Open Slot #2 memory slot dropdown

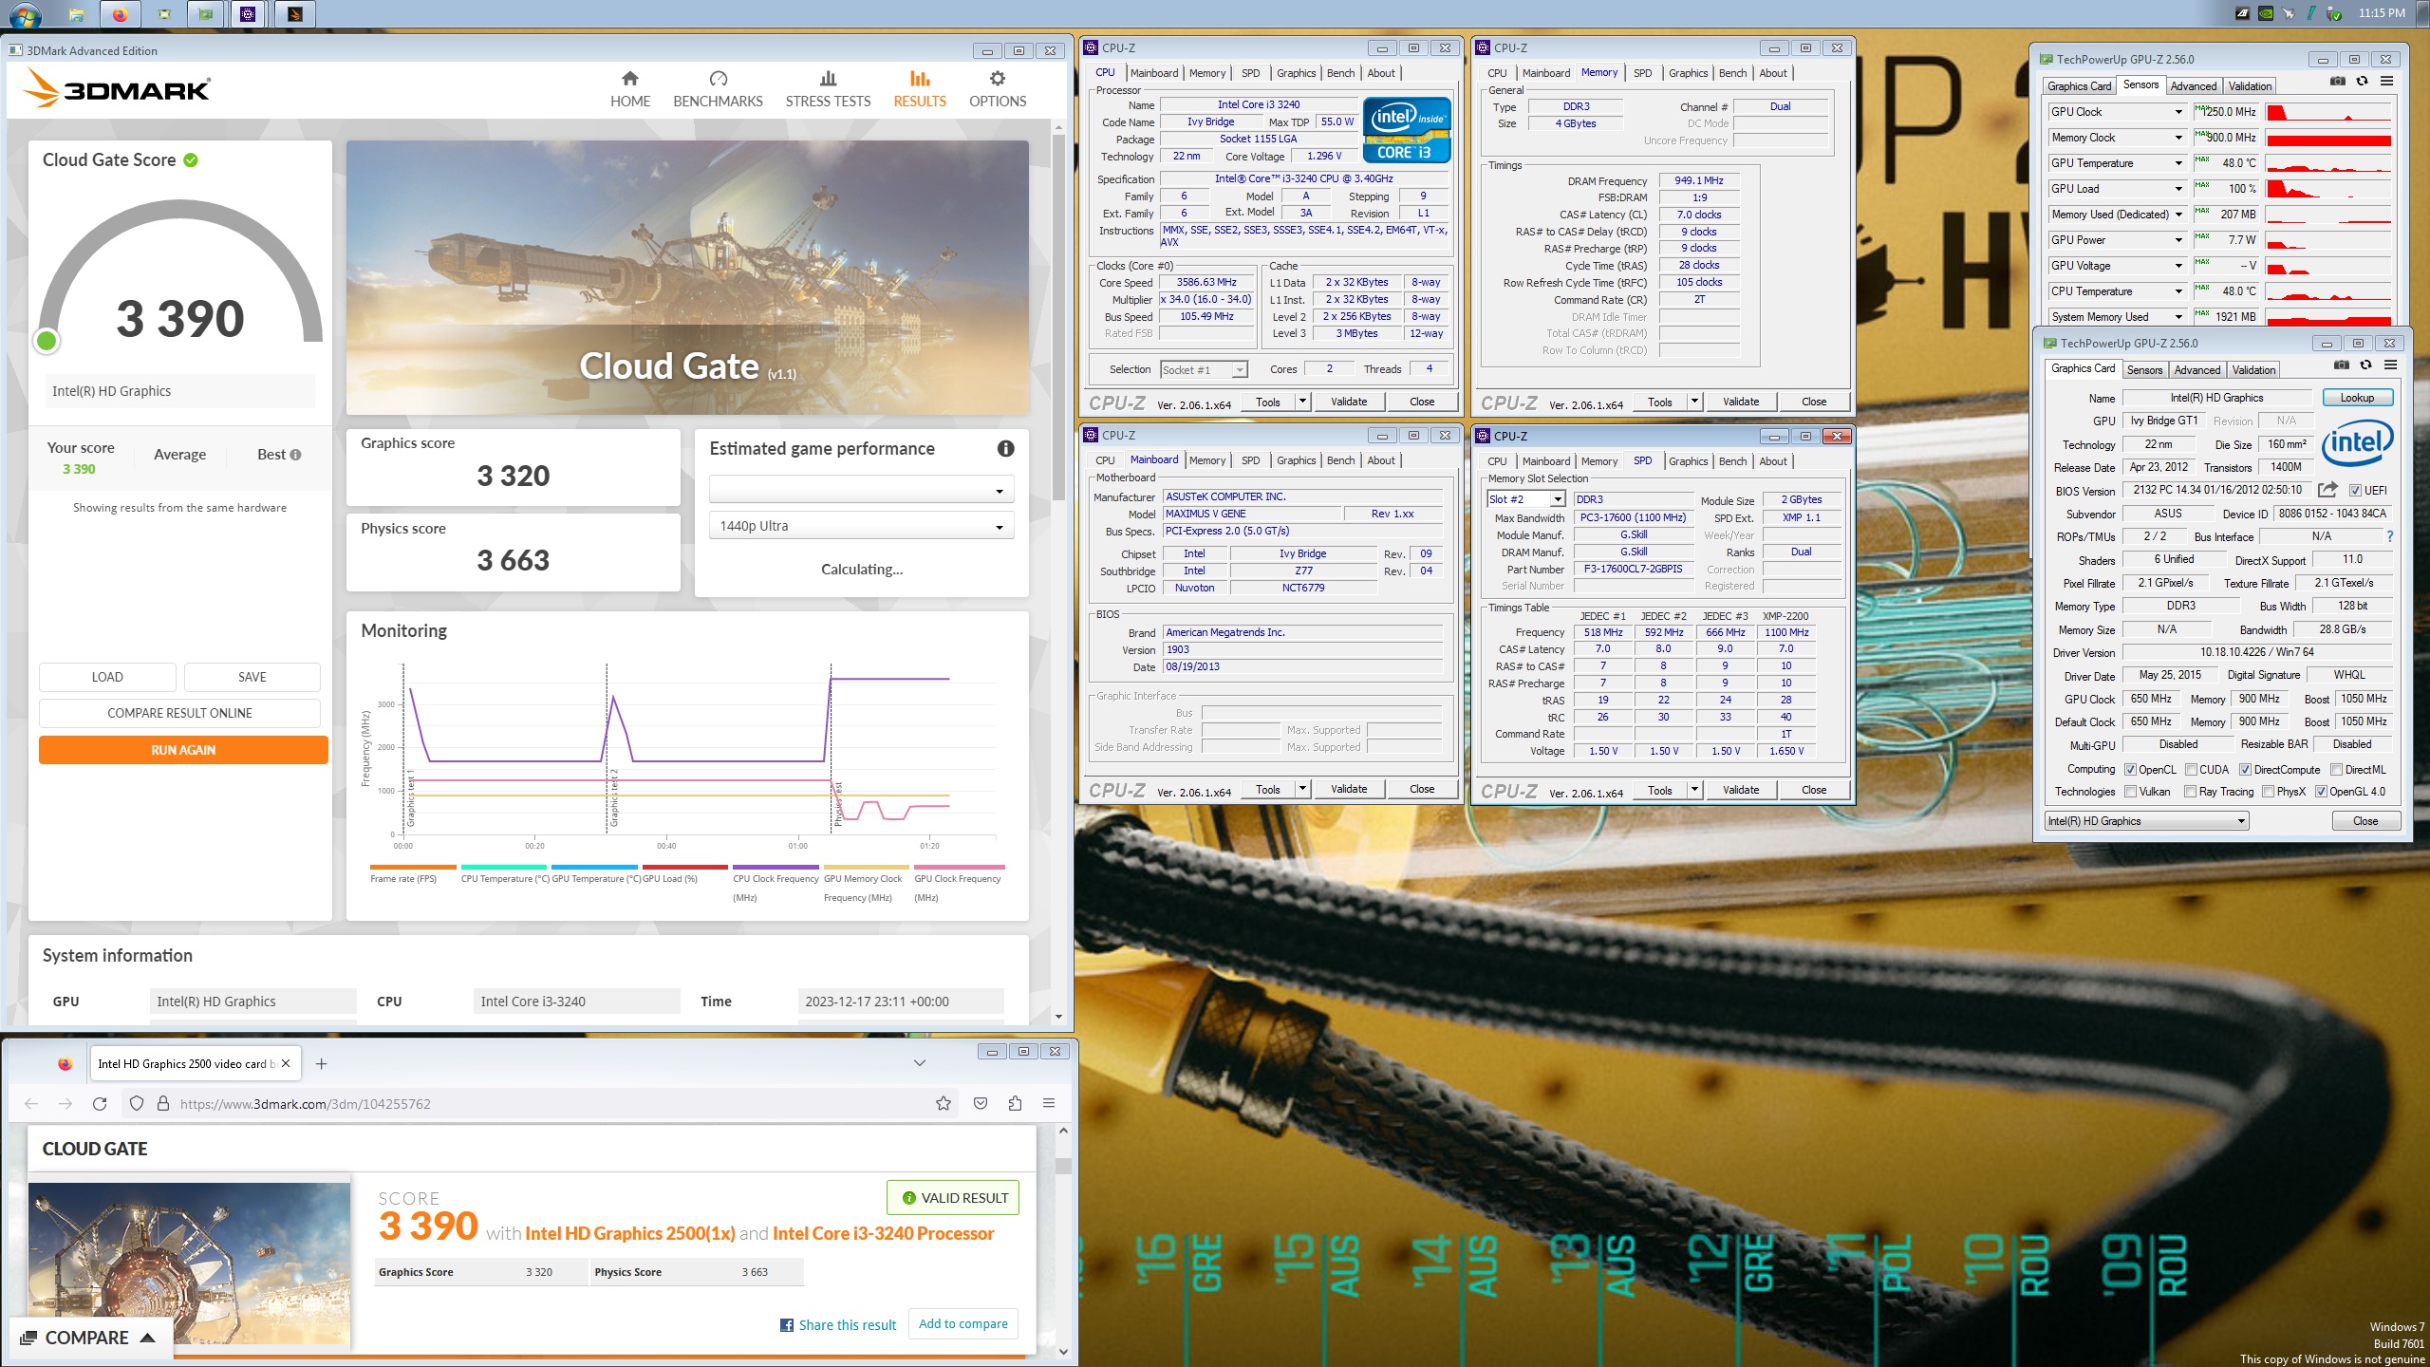(x=1526, y=499)
